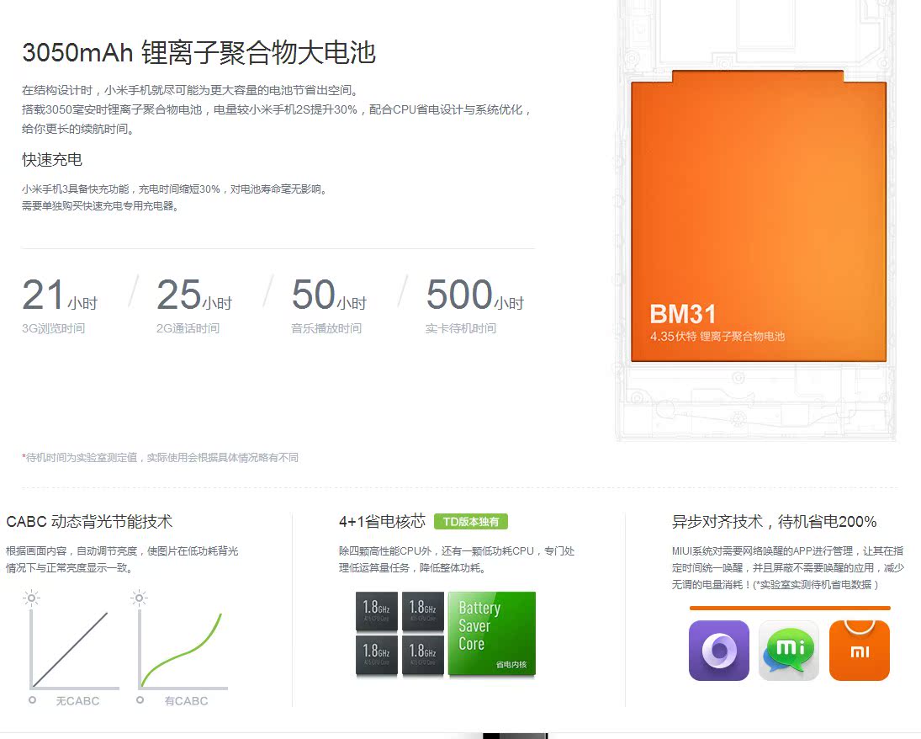Image resolution: width=921 pixels, height=739 pixels.
Task: Click the 有CABC label
Action: (186, 701)
